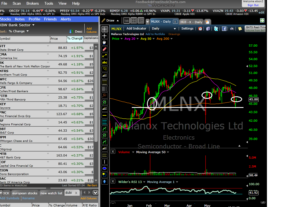
Task: Click the green full-screen expand icon
Action: [262, 20]
